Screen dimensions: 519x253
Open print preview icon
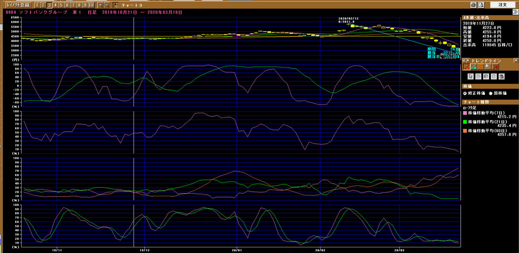[x=481, y=5]
